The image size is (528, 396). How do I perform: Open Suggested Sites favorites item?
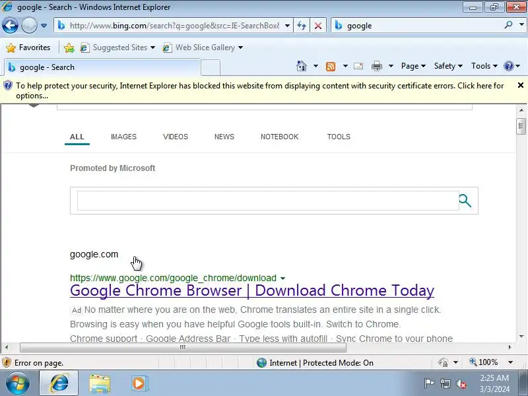(117, 48)
